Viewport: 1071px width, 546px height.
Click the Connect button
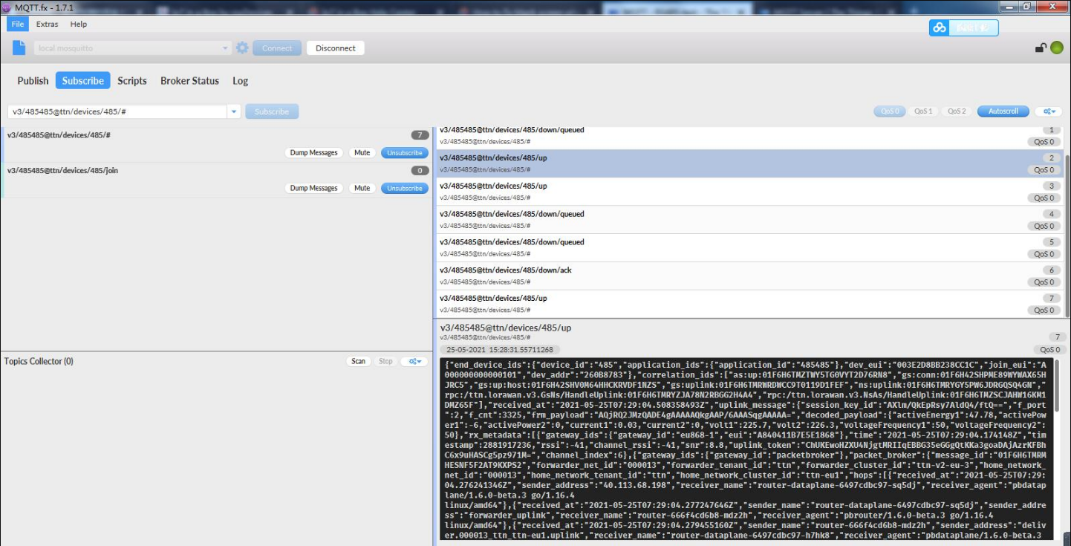pos(277,48)
